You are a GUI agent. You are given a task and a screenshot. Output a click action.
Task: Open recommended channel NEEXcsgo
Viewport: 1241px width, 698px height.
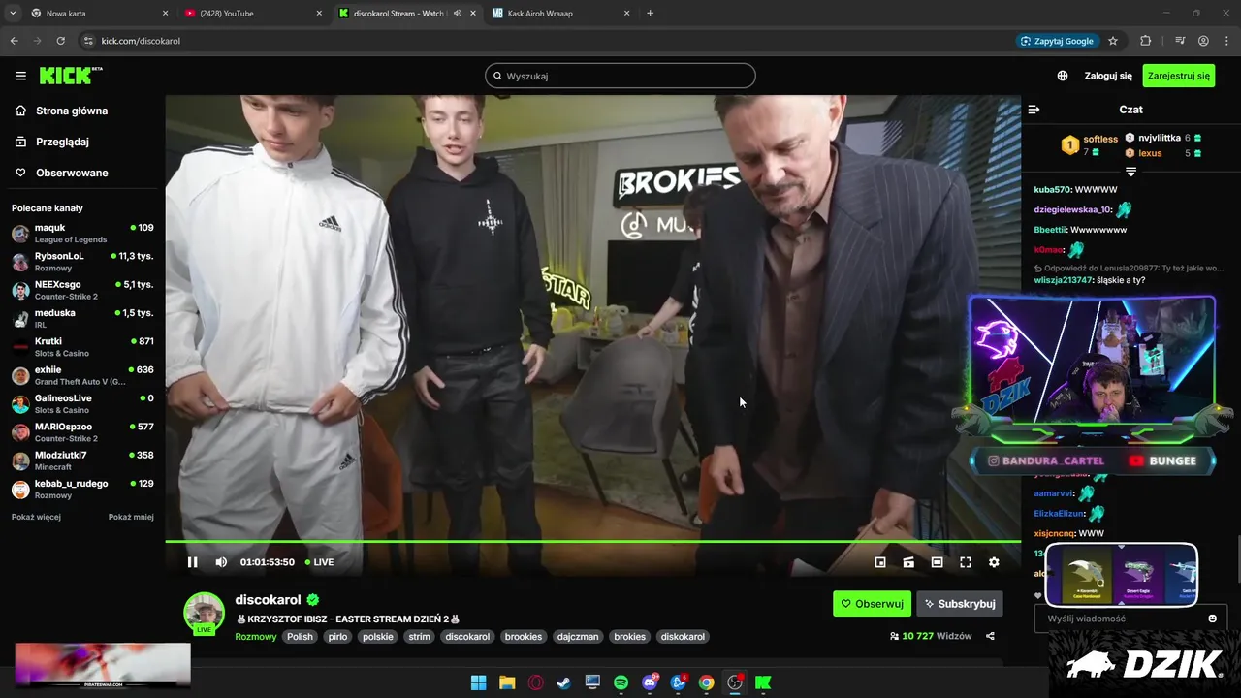click(82, 290)
